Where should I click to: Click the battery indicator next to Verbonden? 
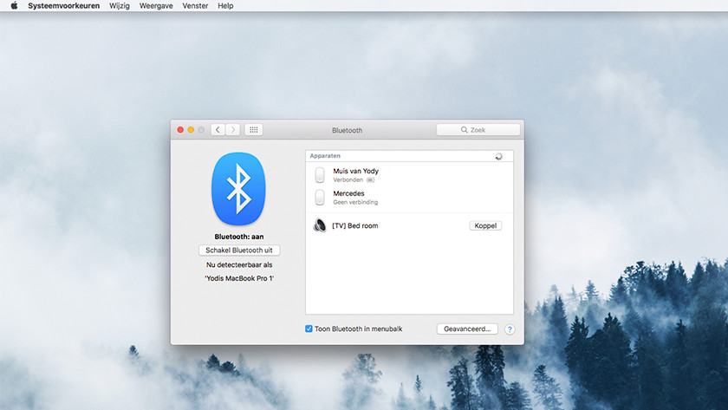371,179
